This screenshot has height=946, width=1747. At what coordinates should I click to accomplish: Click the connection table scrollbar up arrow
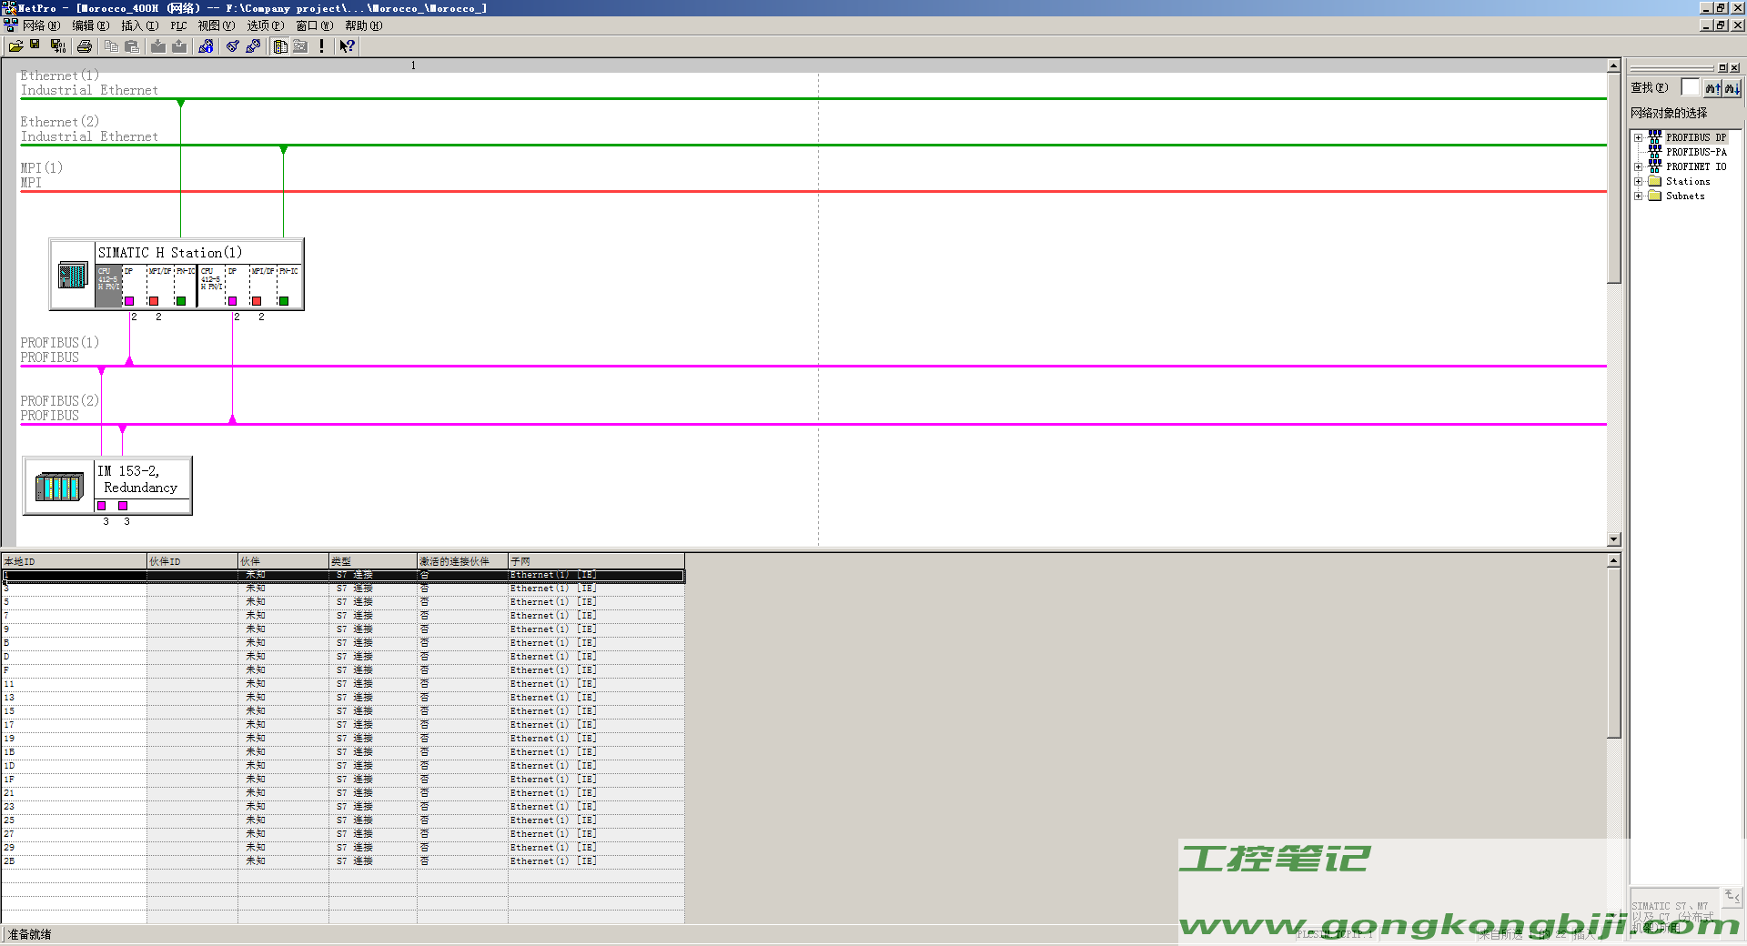click(x=1613, y=560)
